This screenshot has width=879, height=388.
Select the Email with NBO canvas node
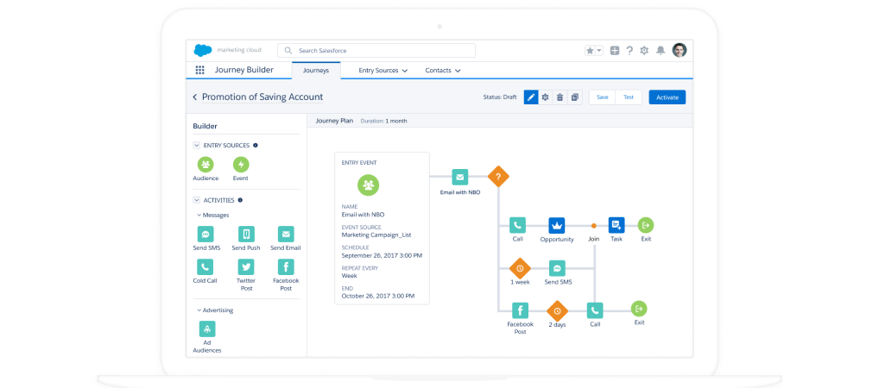click(460, 177)
